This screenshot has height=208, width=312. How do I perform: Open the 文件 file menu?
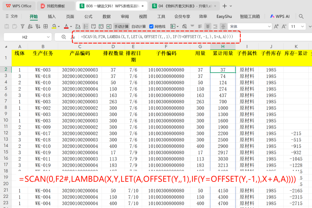(12, 16)
